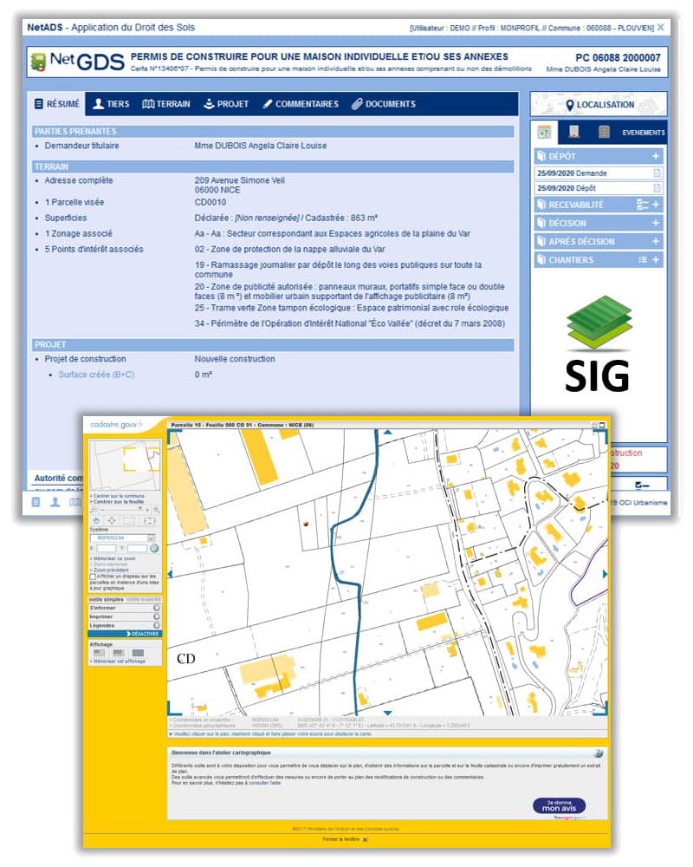Open document icon on Demande row
This screenshot has width=693, height=867.
pyautogui.click(x=657, y=173)
